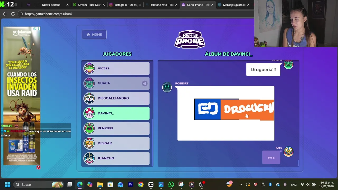
Task: Open CapCut from taskbar
Action: click(151, 184)
